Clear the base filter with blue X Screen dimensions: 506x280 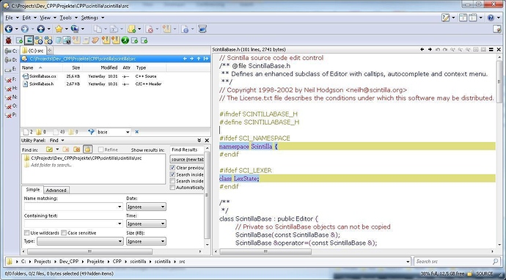[x=137, y=132]
